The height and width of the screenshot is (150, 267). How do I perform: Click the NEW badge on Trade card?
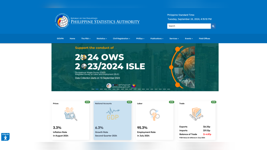click(x=214, y=102)
